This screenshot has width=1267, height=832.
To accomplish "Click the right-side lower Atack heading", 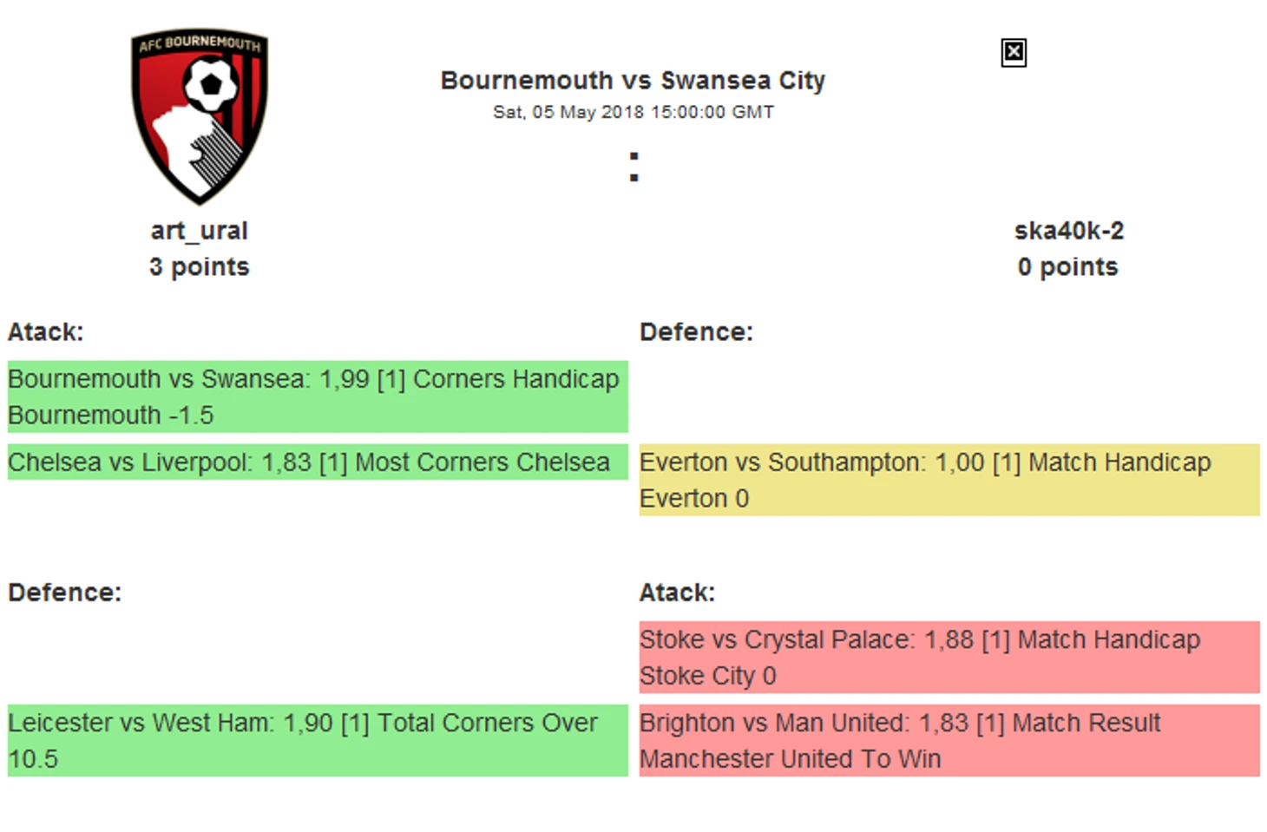I will pos(677,593).
